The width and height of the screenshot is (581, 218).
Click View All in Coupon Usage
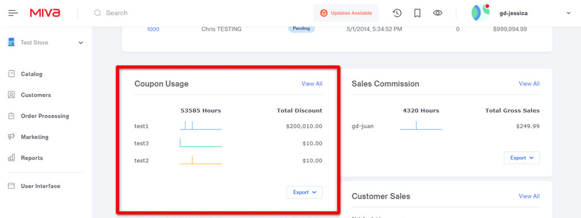coord(312,84)
